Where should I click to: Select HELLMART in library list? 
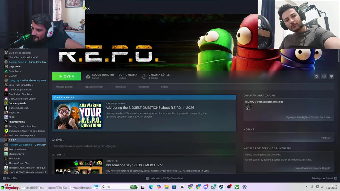(x=15, y=112)
